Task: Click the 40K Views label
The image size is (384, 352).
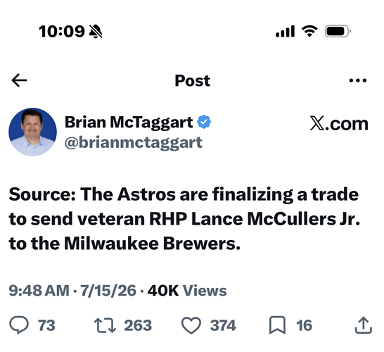Action: (x=187, y=291)
